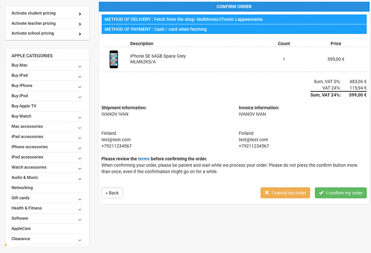Open the AppleCare category

[21, 229]
